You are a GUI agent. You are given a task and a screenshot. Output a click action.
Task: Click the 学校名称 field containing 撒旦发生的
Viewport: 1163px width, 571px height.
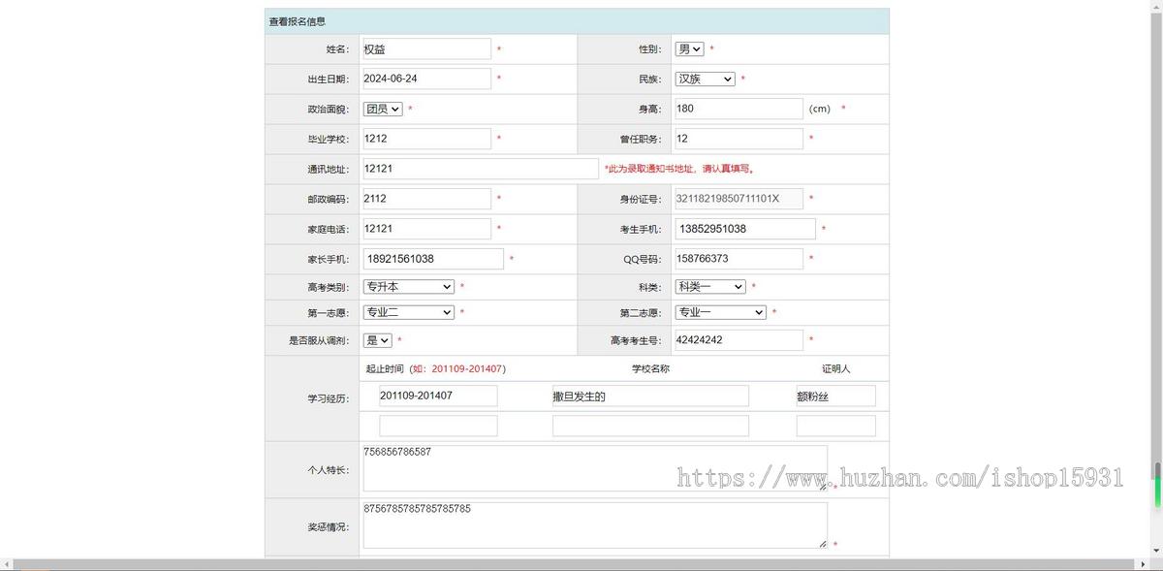pos(650,397)
